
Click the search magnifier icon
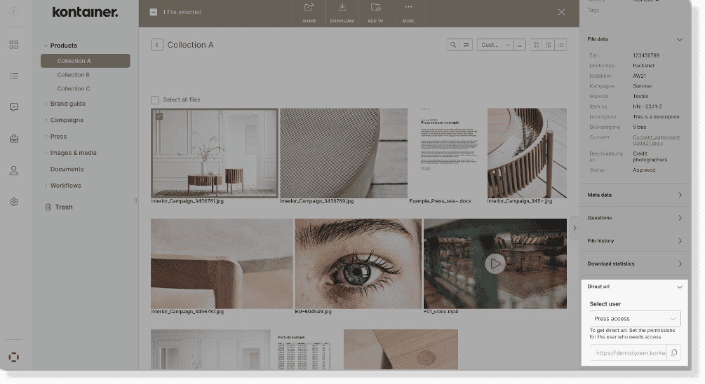[x=454, y=45]
